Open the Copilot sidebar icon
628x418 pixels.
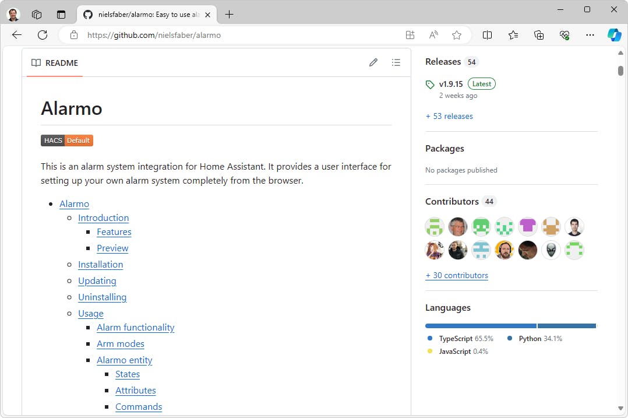(614, 35)
